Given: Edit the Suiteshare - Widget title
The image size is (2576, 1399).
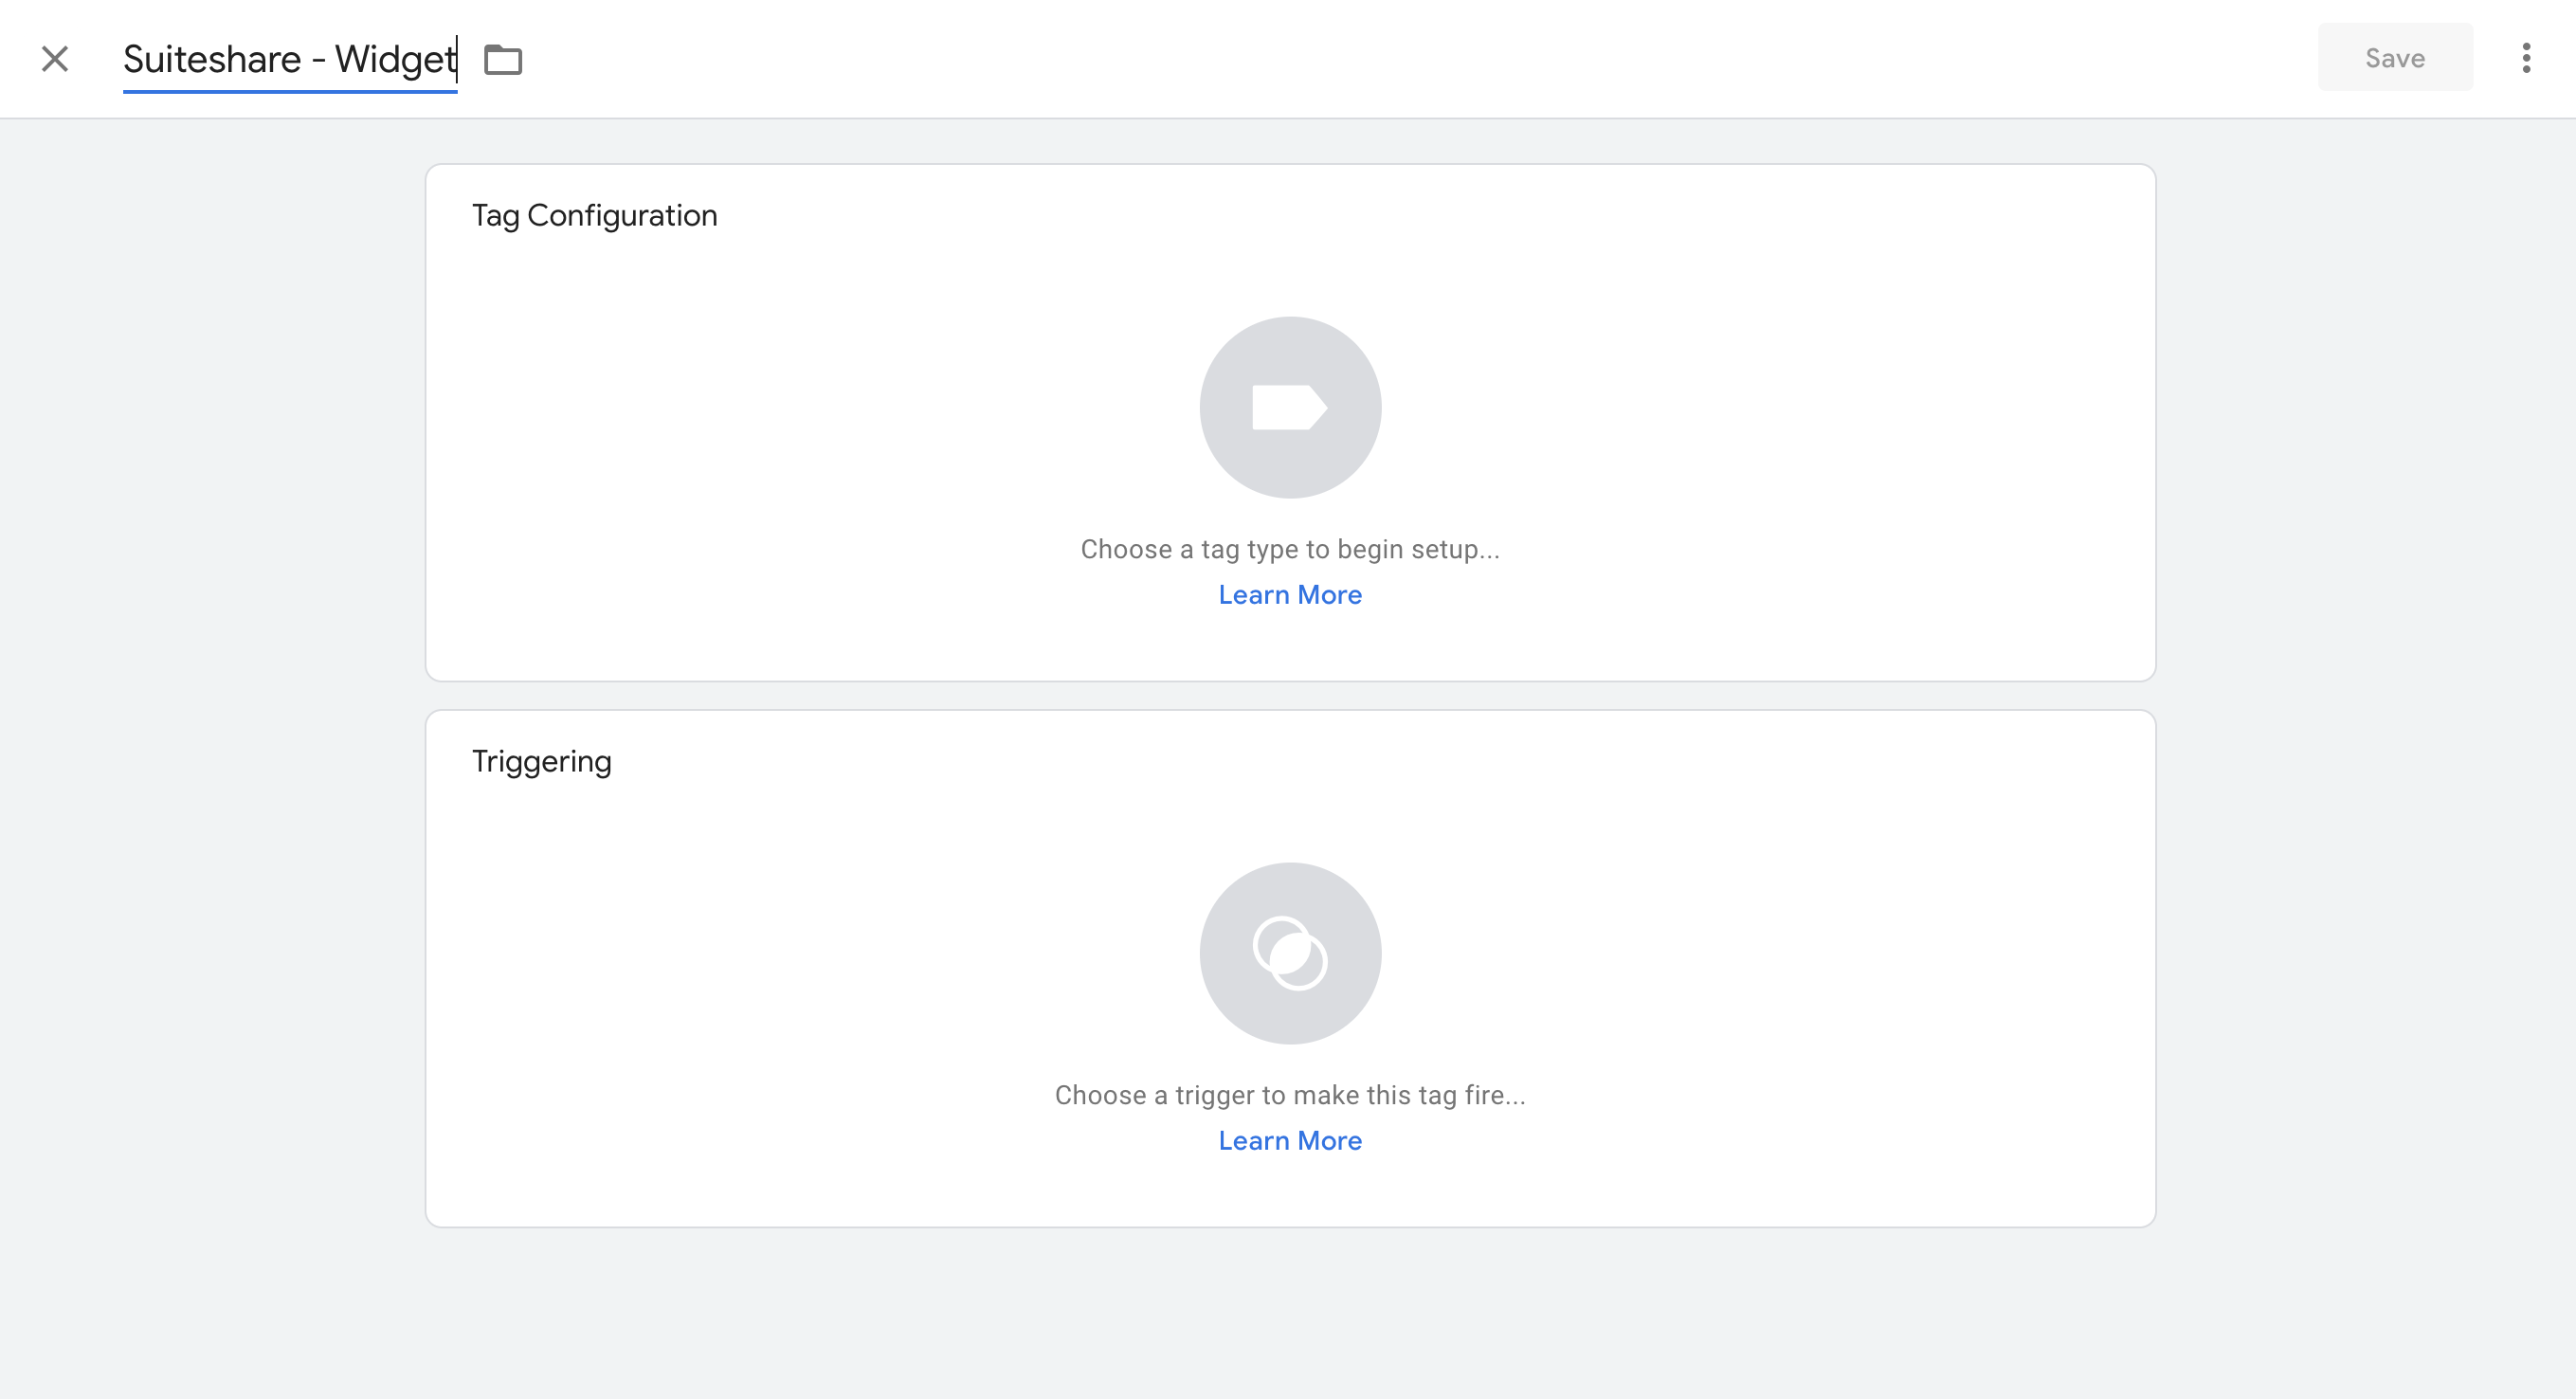Looking at the screenshot, I should pyautogui.click(x=289, y=59).
